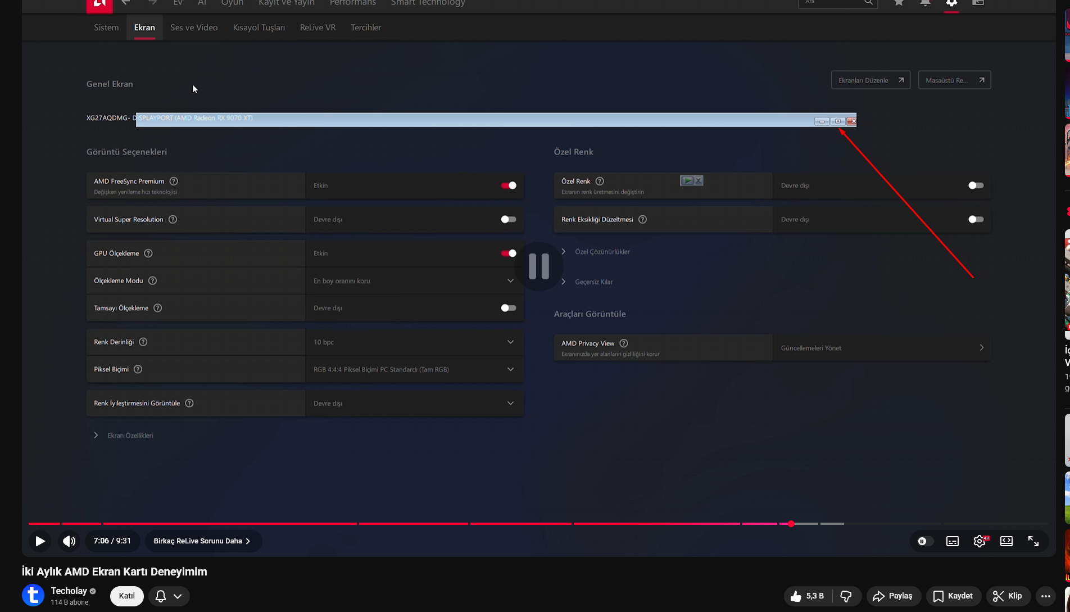Screen dimensions: 1070x612
Task: Open help for Renk İyileştirmesini Görüntüle
Action: pyautogui.click(x=189, y=403)
